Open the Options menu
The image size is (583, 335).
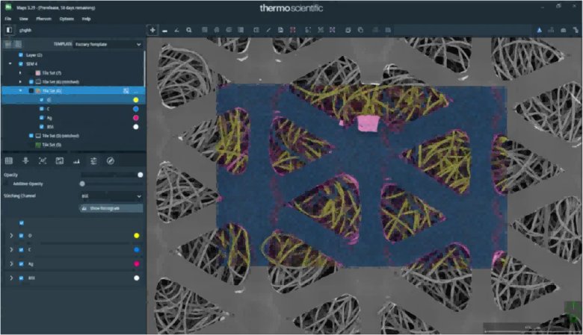67,17
